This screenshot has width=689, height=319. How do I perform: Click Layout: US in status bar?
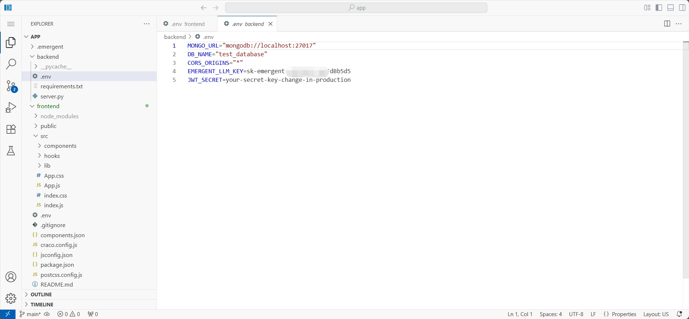pos(656,314)
